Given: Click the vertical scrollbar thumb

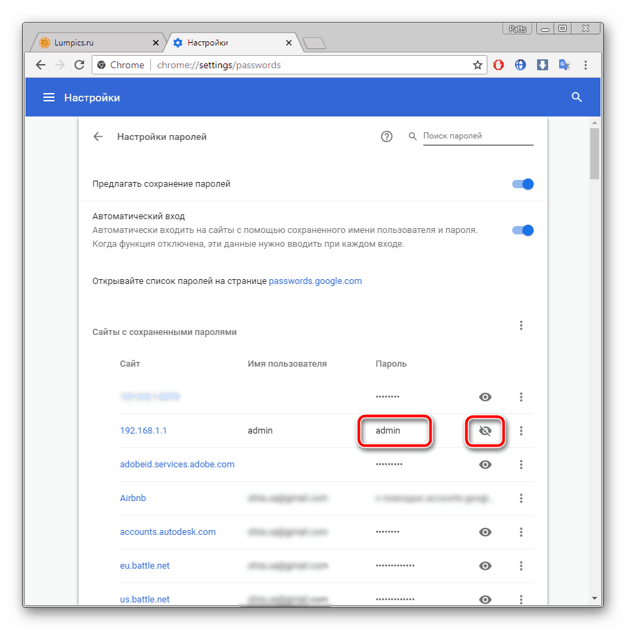Looking at the screenshot, I should point(594,154).
